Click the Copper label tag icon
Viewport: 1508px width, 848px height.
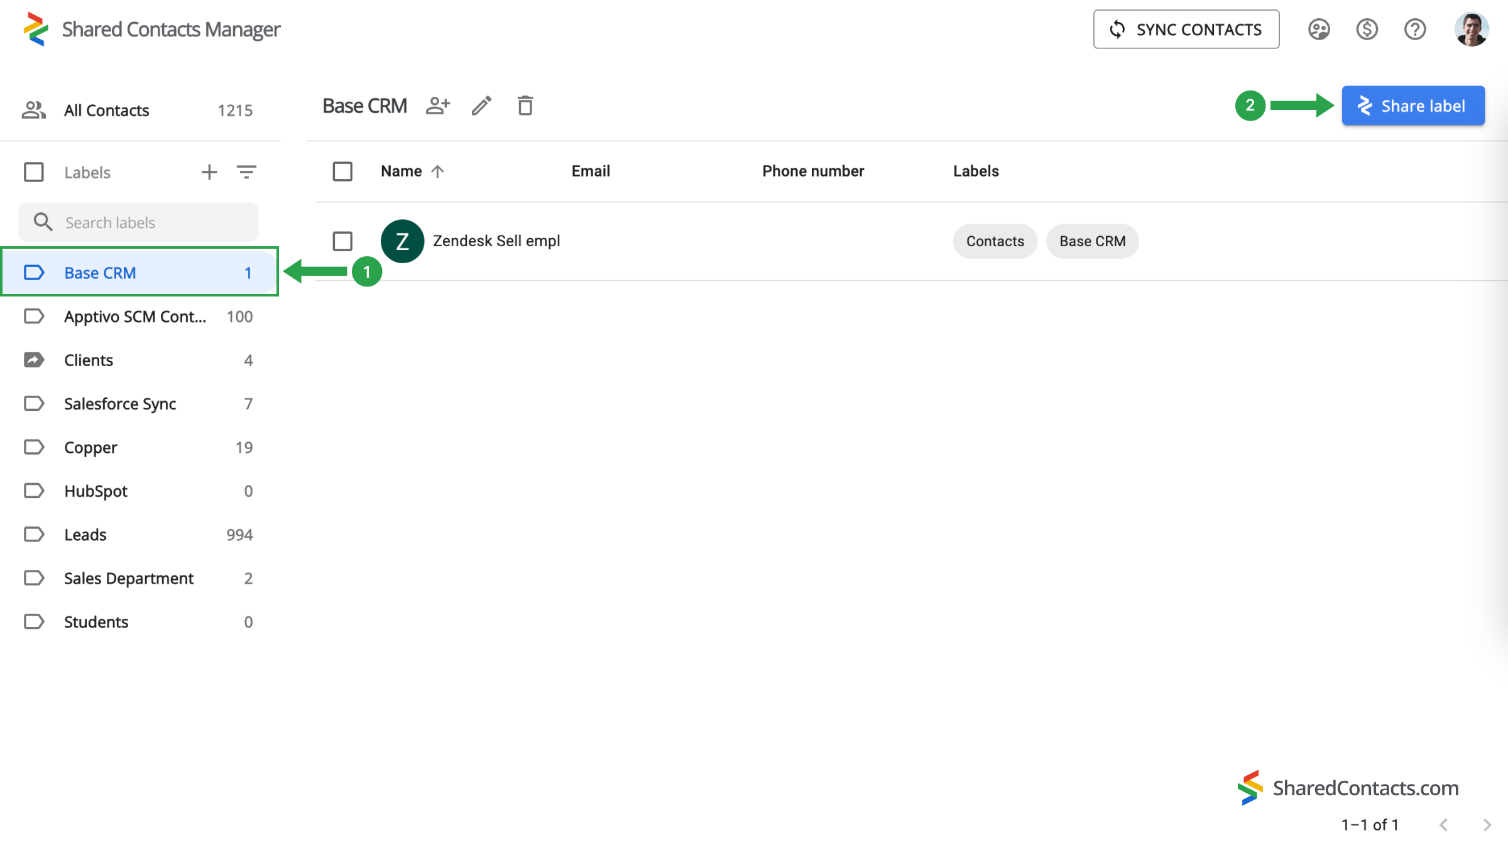point(34,447)
